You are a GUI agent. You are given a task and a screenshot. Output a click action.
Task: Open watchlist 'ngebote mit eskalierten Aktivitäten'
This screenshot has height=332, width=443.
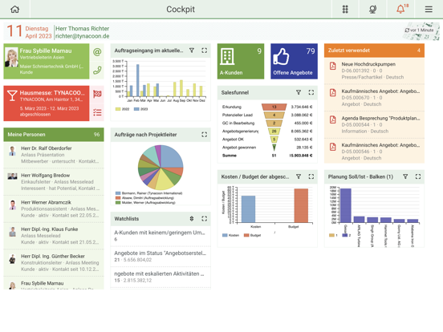[161, 277]
